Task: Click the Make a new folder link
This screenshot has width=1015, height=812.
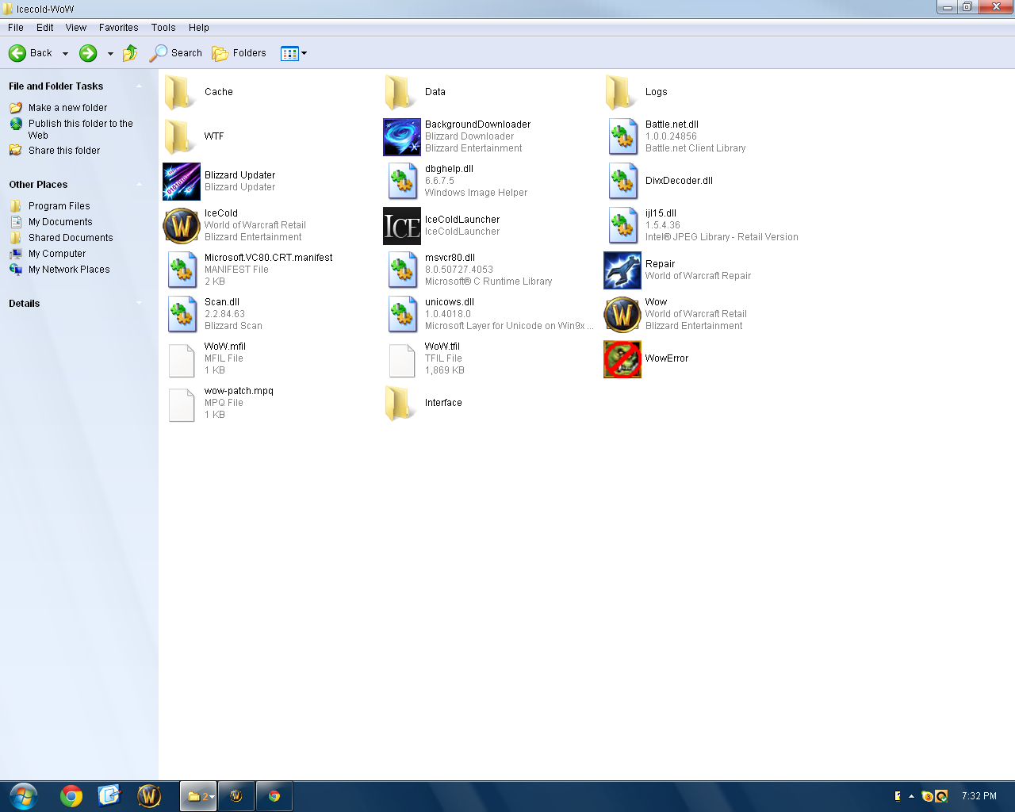Action: [x=67, y=108]
